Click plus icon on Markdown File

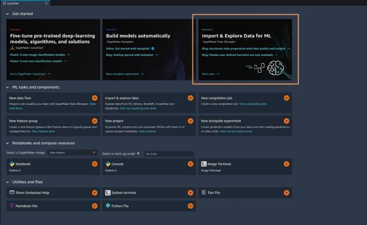94,206
